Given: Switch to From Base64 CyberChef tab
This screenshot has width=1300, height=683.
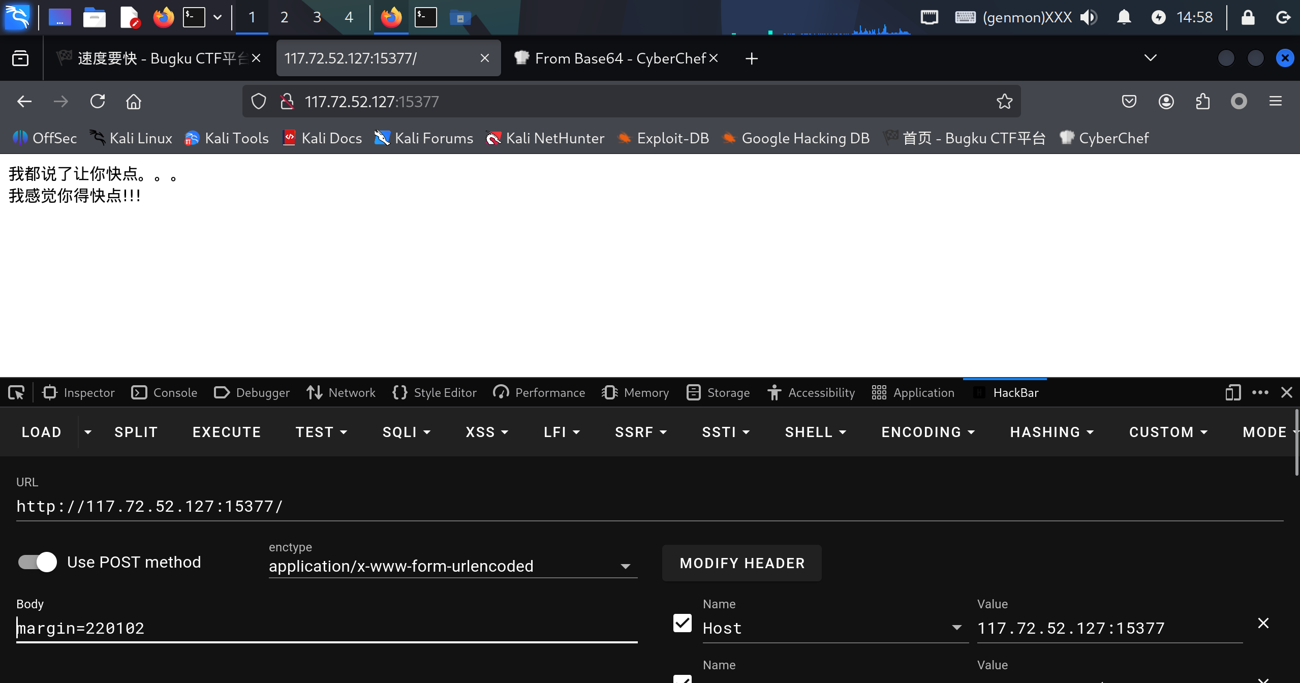Looking at the screenshot, I should pos(610,58).
